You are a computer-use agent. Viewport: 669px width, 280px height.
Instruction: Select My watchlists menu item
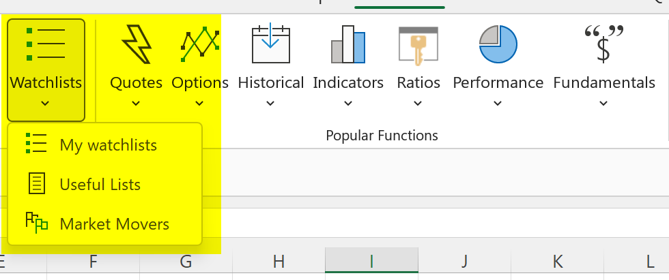coord(105,145)
